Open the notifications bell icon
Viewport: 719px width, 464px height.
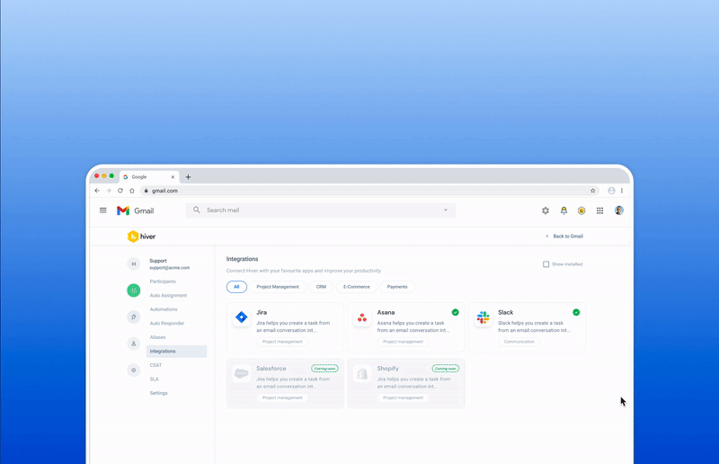pyautogui.click(x=564, y=210)
